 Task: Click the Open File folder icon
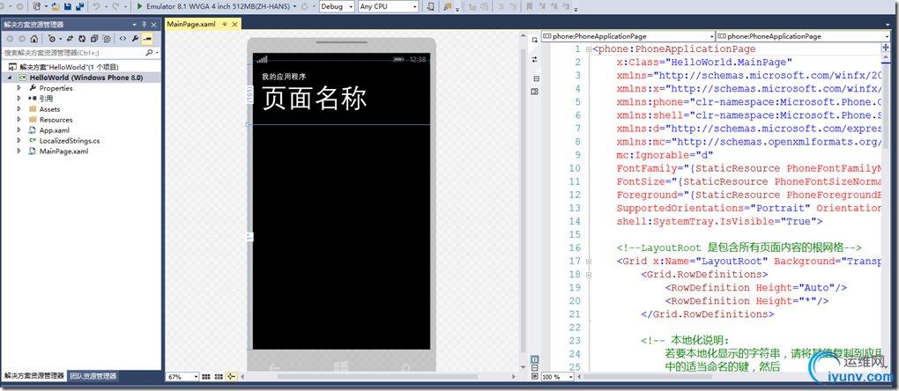(x=56, y=6)
